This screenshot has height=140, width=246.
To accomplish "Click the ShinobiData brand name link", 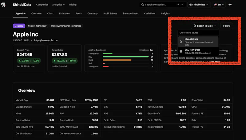I will coord(22,5).
